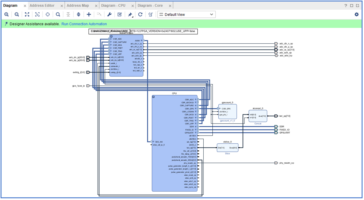Click the Search magnifier icon in toolbar
Image resolution: width=364 pixels, height=200 pixels.
click(x=58, y=15)
